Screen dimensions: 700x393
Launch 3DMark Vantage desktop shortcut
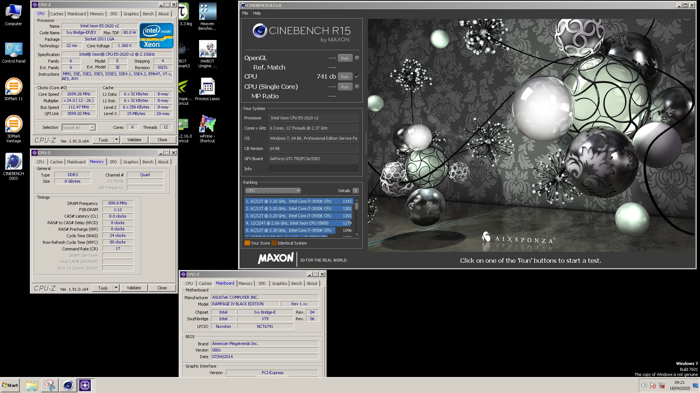tap(13, 129)
